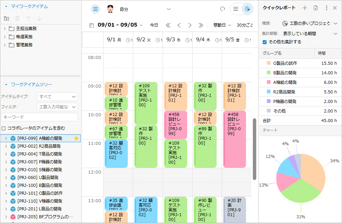This screenshot has width=342, height=223.
Task: Uncheck その他も集計する checkbox
Action: click(x=264, y=42)
